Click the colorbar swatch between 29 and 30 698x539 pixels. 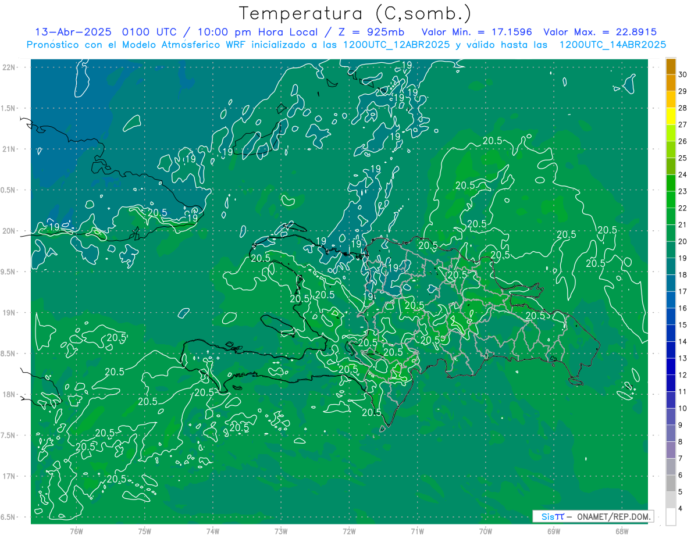(x=671, y=84)
